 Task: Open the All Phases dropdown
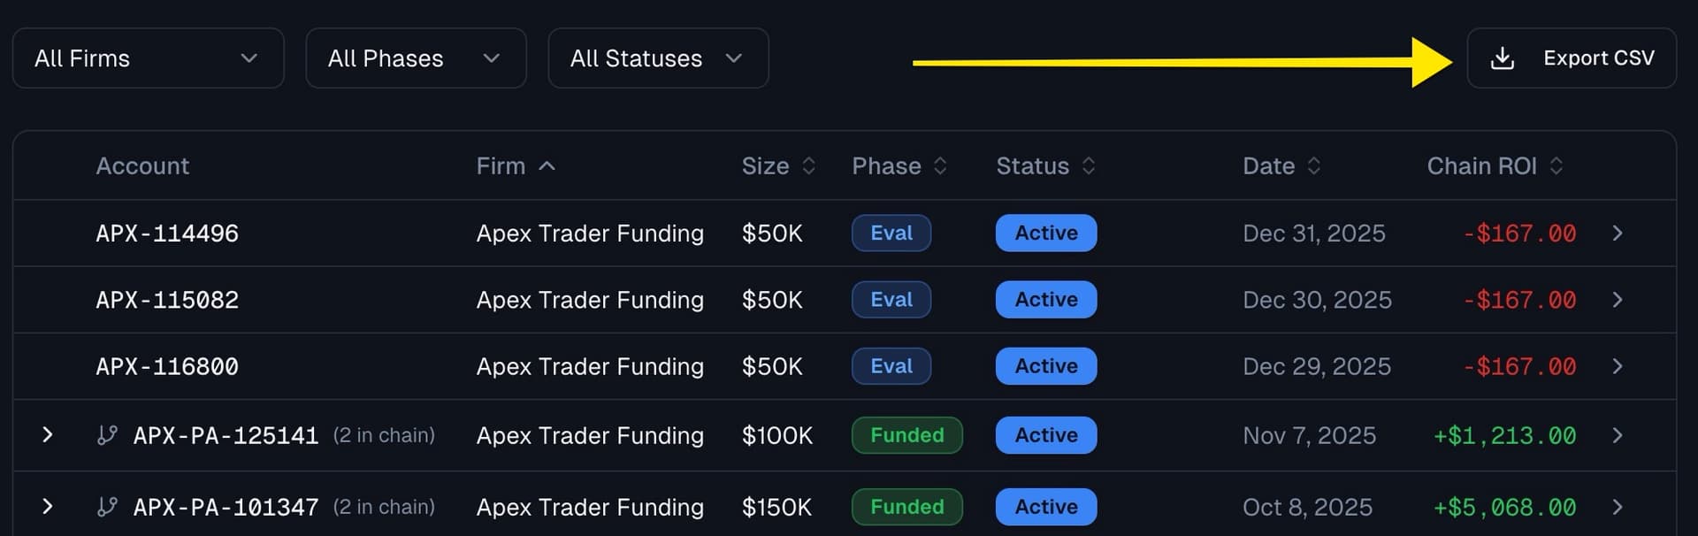pyautogui.click(x=416, y=57)
